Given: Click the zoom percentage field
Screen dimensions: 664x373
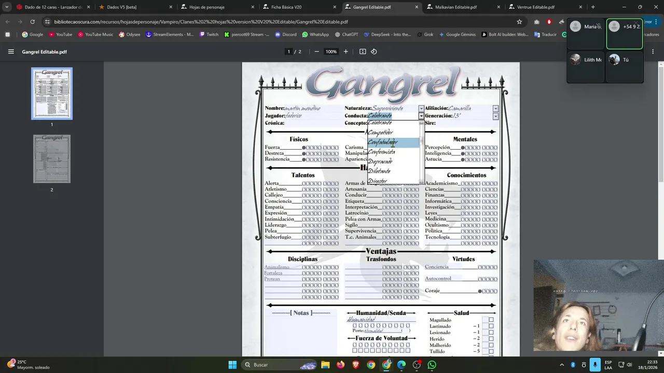Looking at the screenshot, I should click(331, 52).
